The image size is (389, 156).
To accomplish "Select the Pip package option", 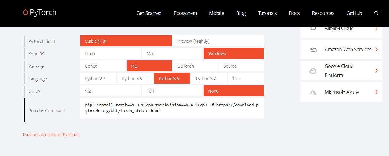I will tap(149, 66).
